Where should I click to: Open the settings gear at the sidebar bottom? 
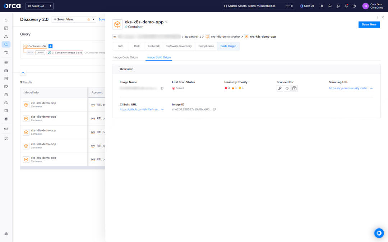pos(6,234)
